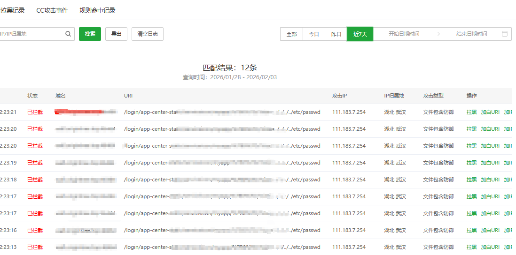516x255 pixels.
Task: Click 已拦截 status in the 2:23:21 row
Action: 35,112
